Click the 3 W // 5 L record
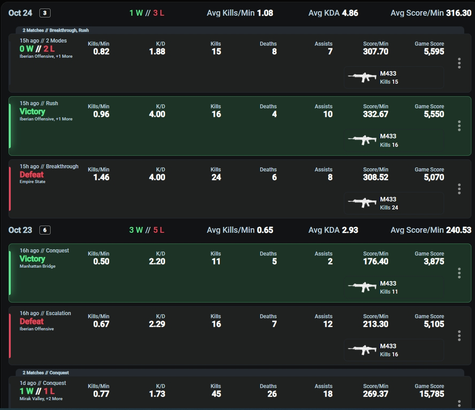 point(147,230)
